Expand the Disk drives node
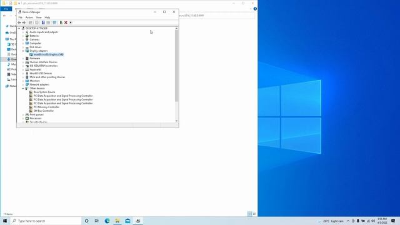Image resolution: width=400 pixels, height=225 pixels. click(x=23, y=47)
